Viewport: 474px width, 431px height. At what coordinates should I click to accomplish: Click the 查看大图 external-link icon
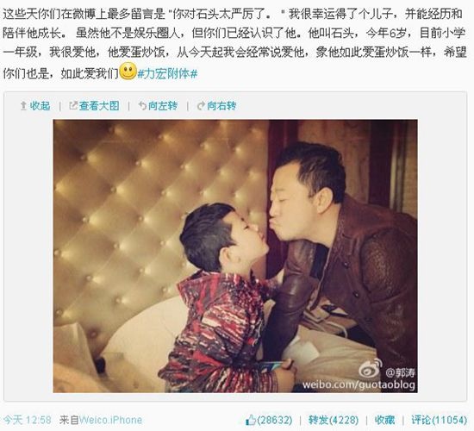73,106
